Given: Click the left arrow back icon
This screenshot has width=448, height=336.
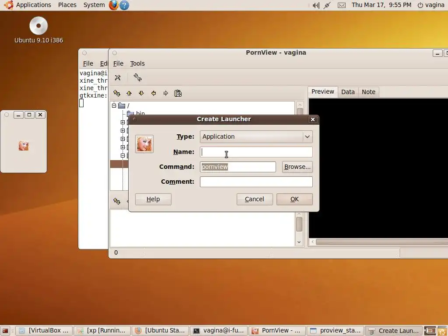Looking at the screenshot, I should (x=154, y=93).
